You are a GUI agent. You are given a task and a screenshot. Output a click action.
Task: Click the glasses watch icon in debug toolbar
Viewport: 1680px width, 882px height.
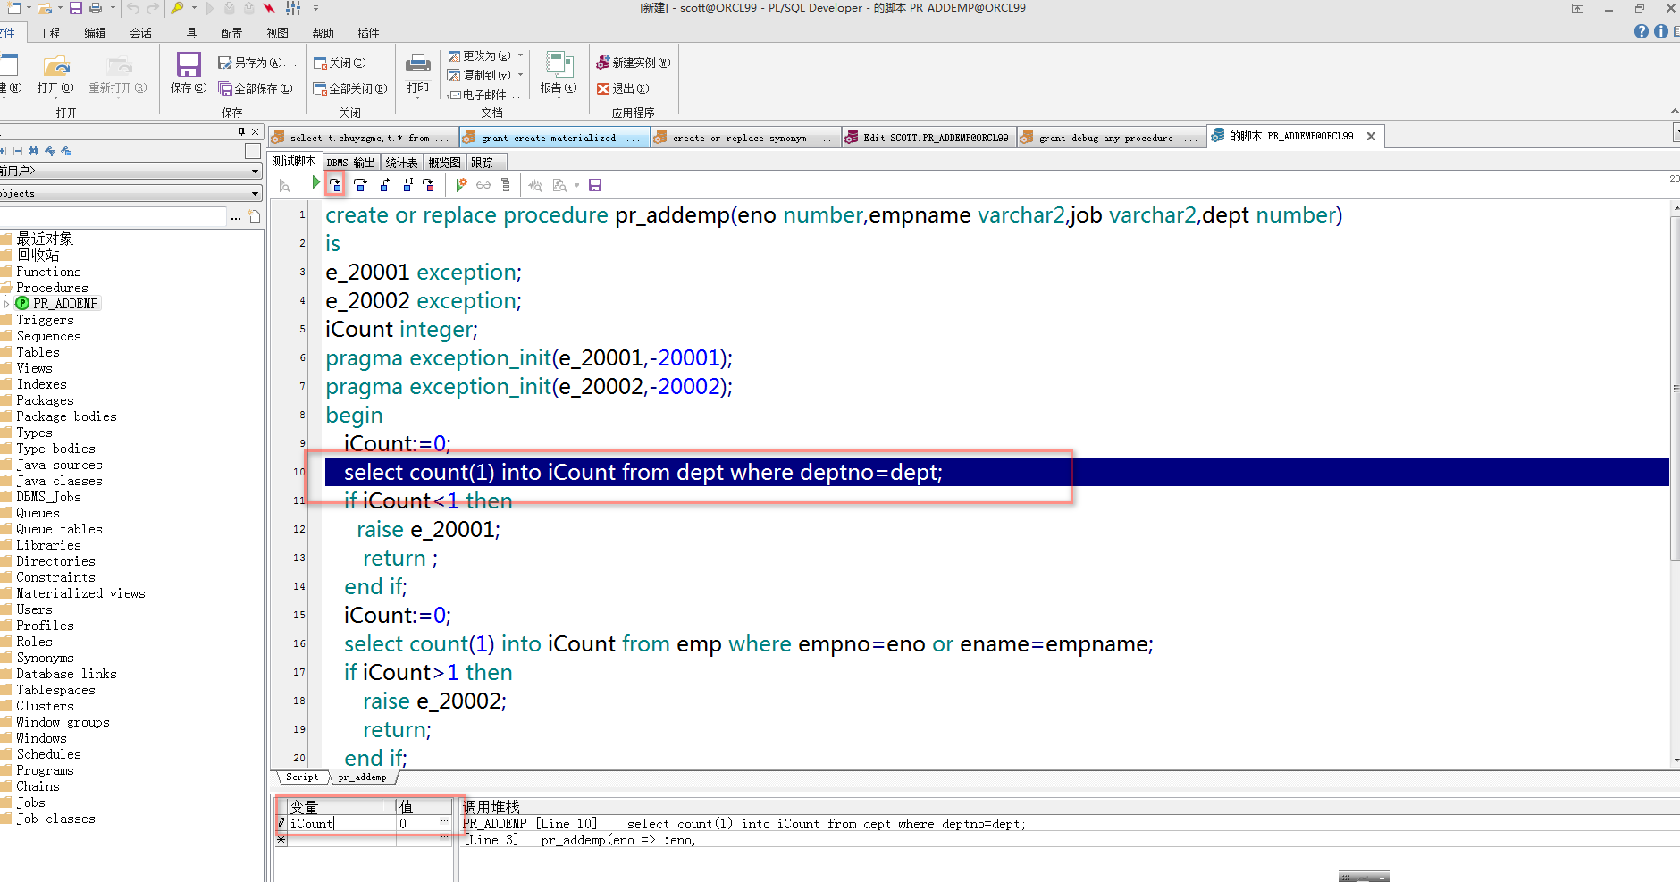click(483, 185)
